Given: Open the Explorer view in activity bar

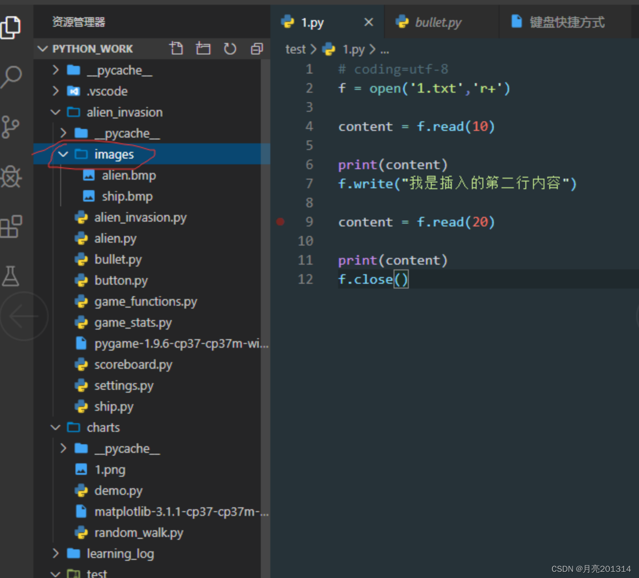Looking at the screenshot, I should 11,27.
